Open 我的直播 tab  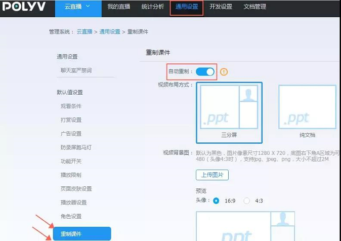tap(118, 7)
